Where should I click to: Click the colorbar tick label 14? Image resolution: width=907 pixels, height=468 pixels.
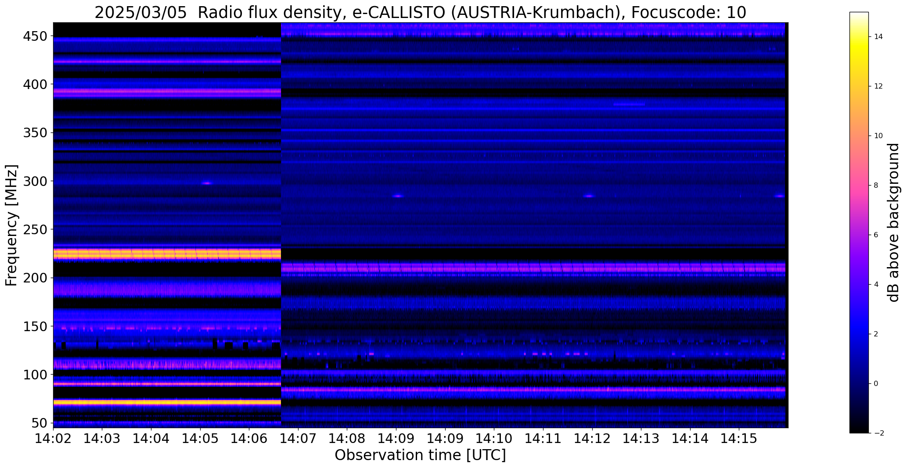[878, 37]
